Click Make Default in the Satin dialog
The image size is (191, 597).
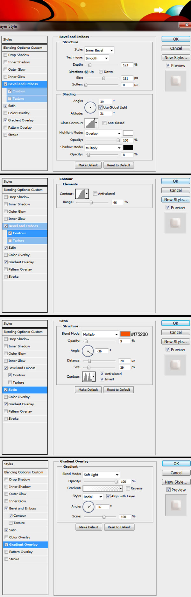point(88,390)
